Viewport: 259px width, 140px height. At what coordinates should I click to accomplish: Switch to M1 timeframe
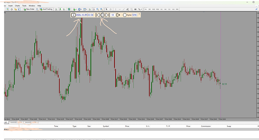pyautogui.click(x=146, y=9)
